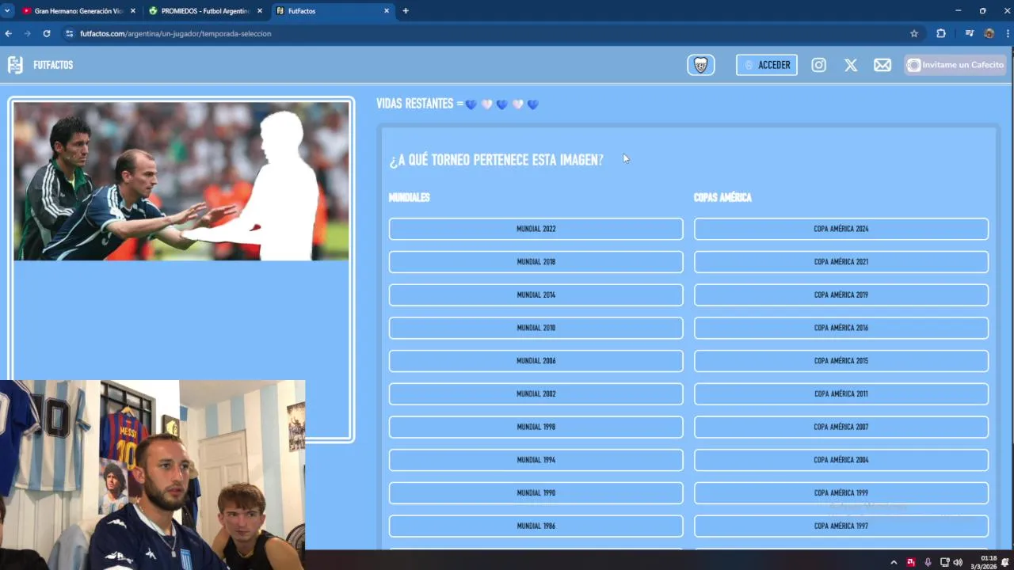Click the Chrome media control icon
The width and height of the screenshot is (1014, 570).
(x=969, y=33)
